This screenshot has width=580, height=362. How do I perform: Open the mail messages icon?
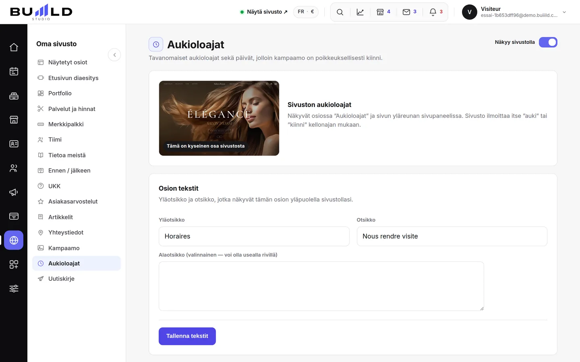(x=410, y=12)
